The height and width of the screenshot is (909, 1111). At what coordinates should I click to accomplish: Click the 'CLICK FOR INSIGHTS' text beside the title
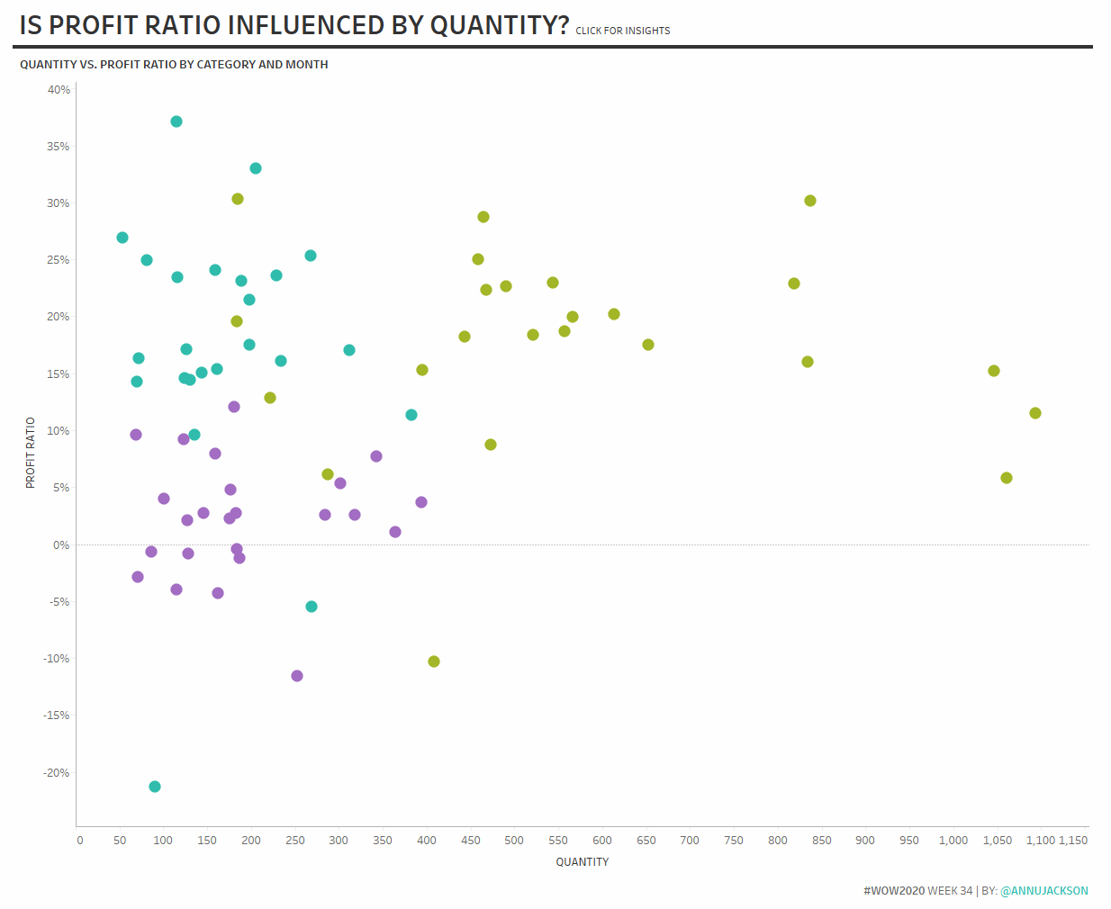(622, 31)
